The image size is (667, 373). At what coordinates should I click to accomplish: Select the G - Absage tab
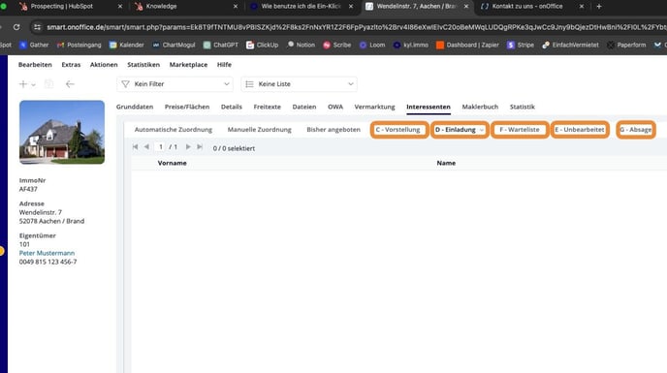click(636, 130)
